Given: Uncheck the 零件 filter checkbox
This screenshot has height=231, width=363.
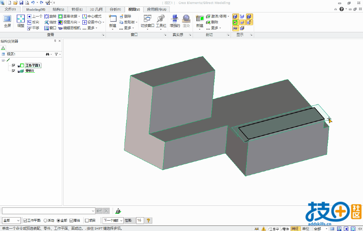Looking at the screenshot, I should pyautogui.click(x=71, y=221).
